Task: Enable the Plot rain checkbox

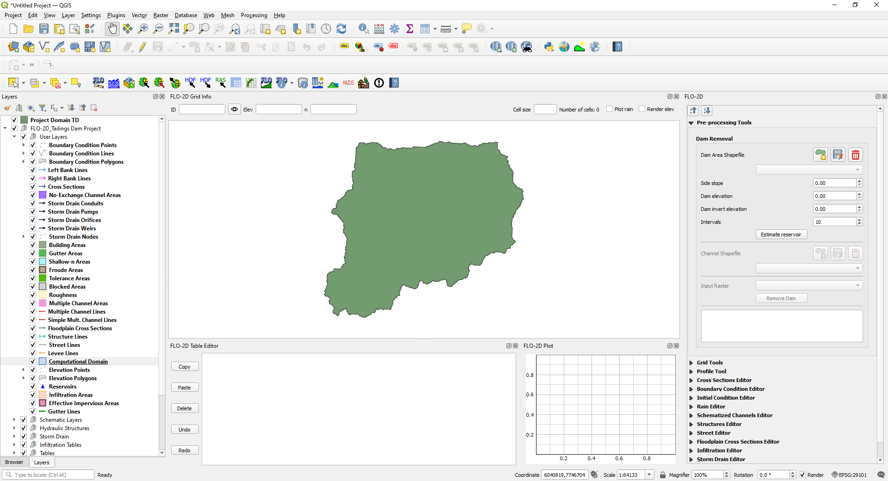Action: pyautogui.click(x=610, y=109)
